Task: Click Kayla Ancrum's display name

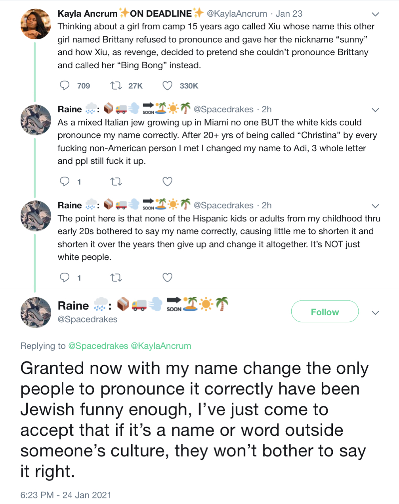Action: pos(88,13)
